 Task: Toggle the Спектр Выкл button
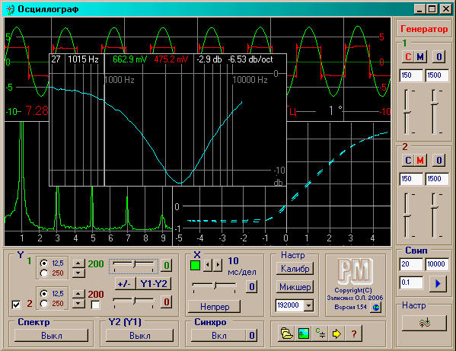coord(51,336)
